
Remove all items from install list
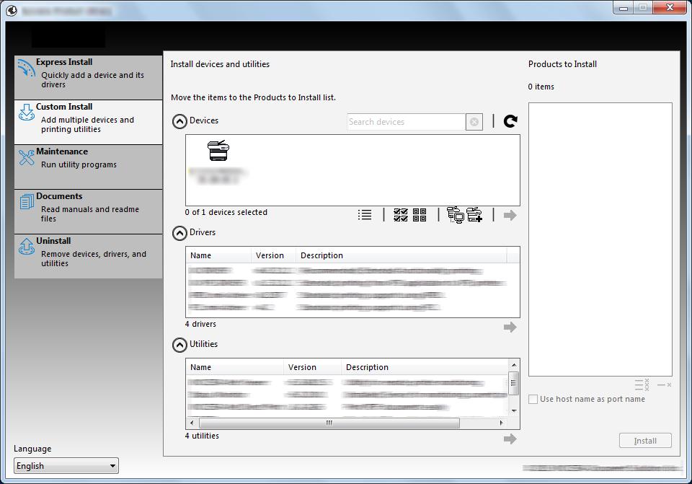pos(642,384)
